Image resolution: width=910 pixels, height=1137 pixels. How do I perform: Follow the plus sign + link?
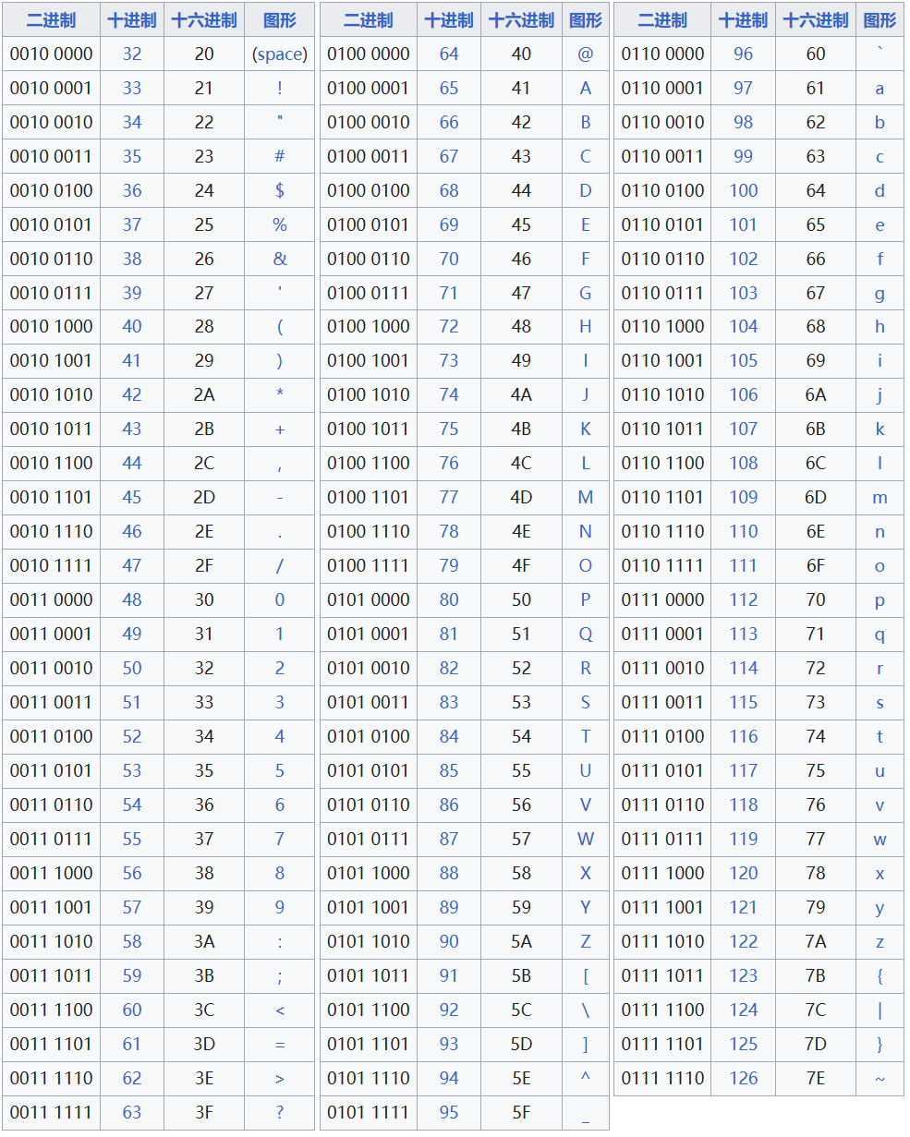click(280, 429)
